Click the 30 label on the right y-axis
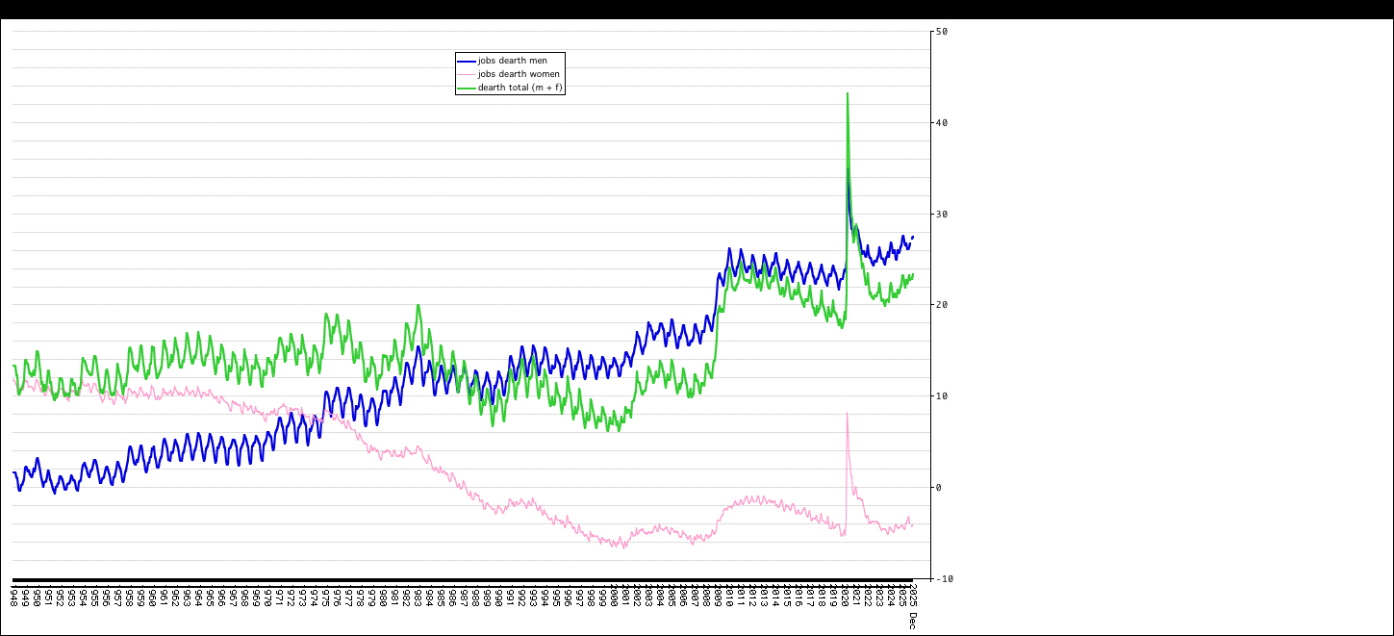The image size is (1394, 636). point(942,215)
